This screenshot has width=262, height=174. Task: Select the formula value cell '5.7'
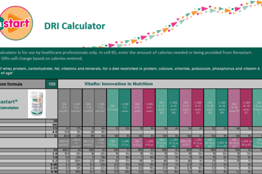point(52,161)
